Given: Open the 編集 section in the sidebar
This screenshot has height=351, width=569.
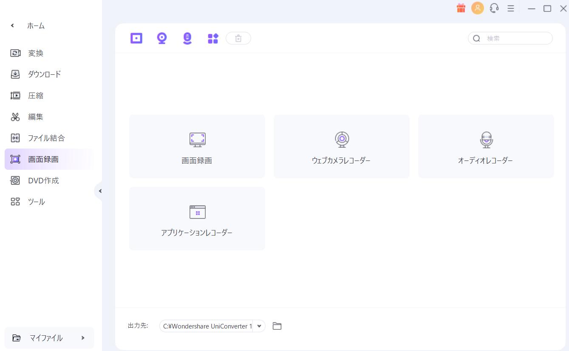Looking at the screenshot, I should (x=49, y=117).
